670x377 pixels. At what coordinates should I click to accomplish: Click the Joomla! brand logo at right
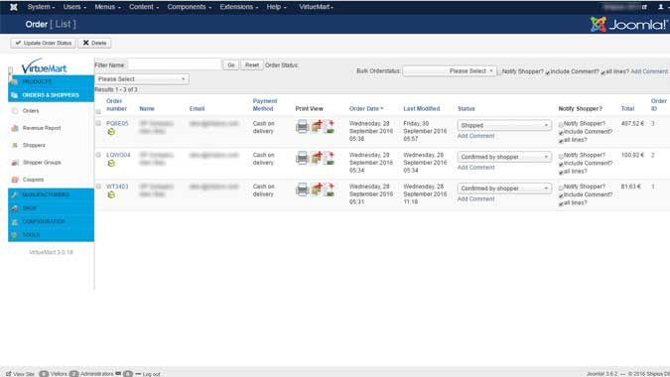(x=629, y=25)
